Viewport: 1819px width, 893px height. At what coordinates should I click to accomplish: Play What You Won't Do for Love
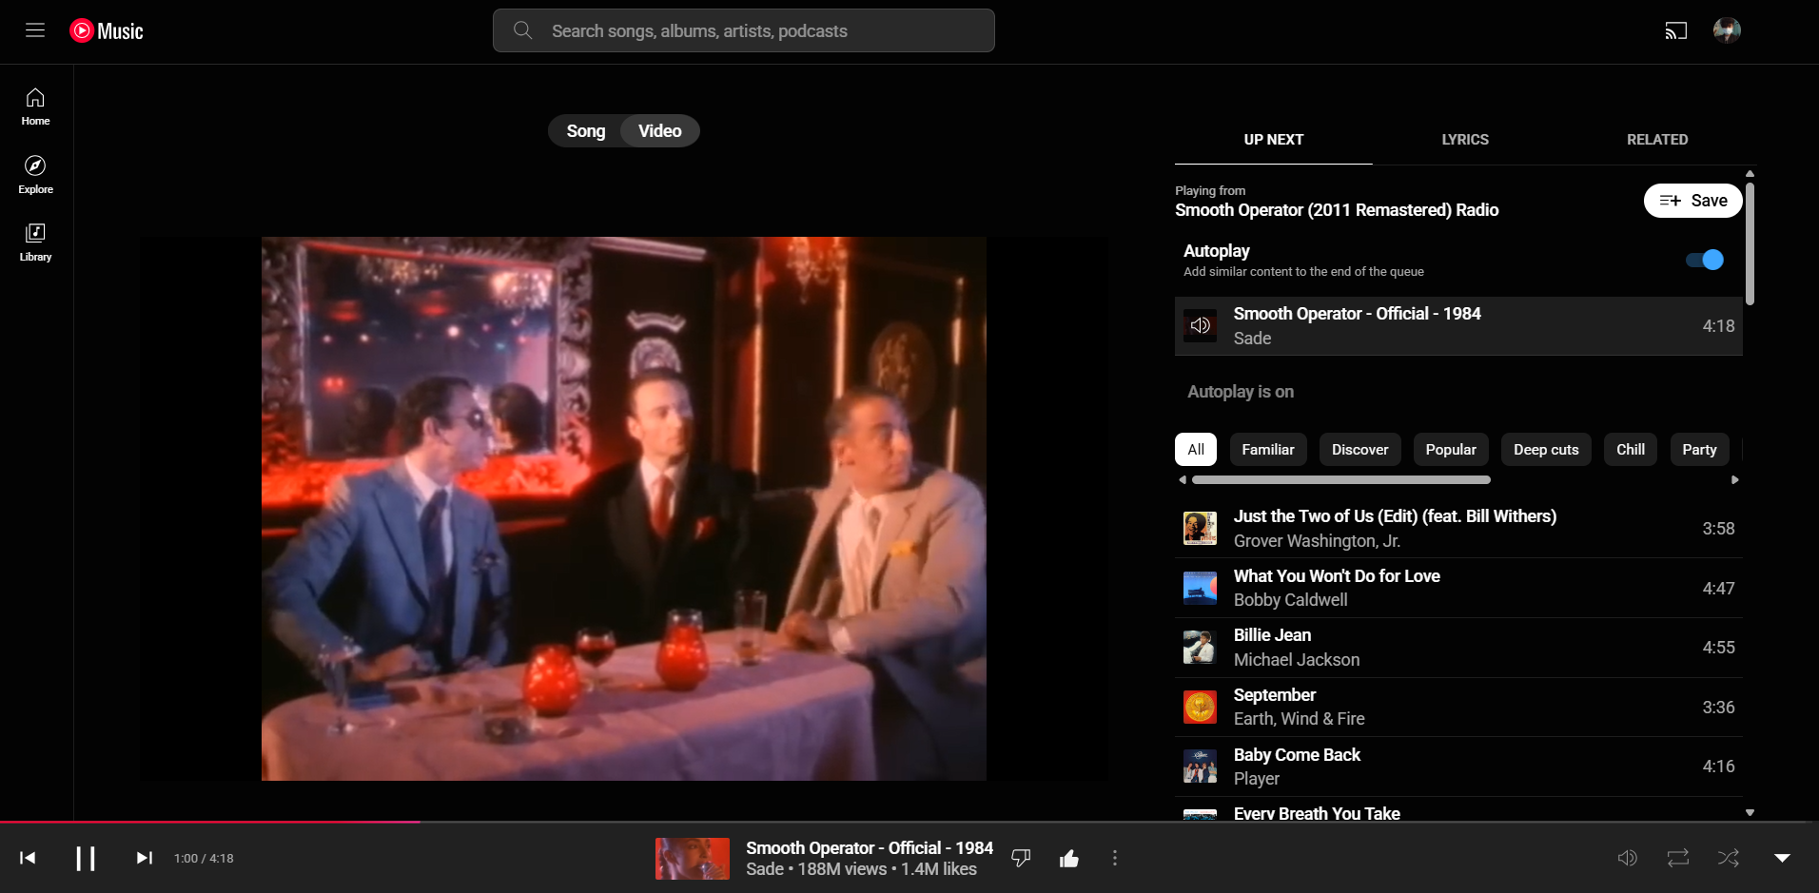coord(1458,588)
